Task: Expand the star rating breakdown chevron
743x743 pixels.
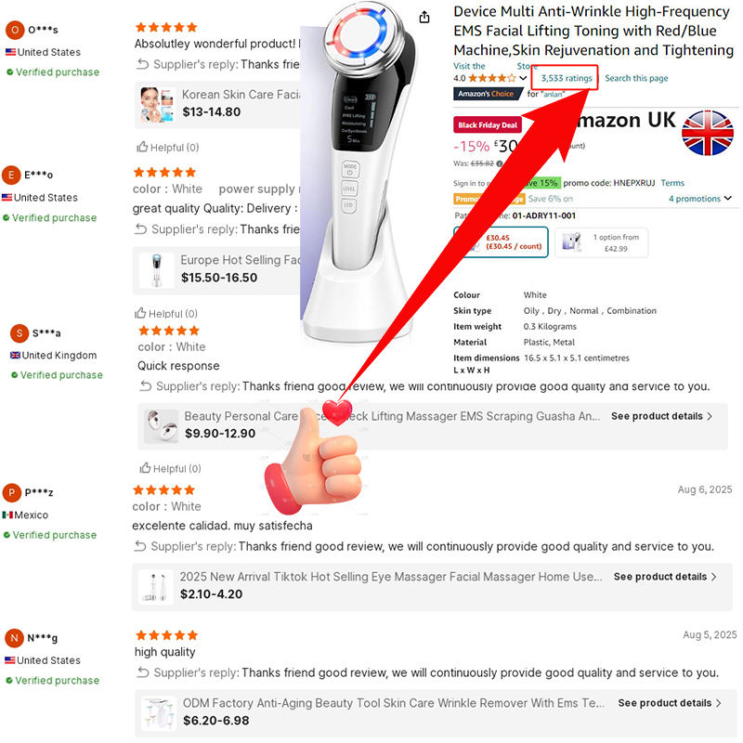Action: (523, 78)
